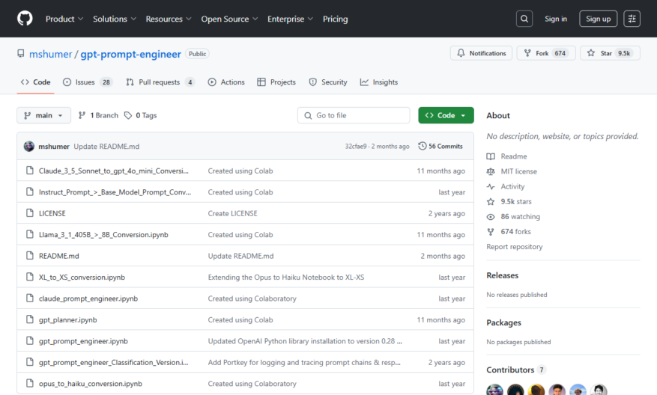Click the watching eye icon
The width and height of the screenshot is (657, 395).
tap(491, 216)
